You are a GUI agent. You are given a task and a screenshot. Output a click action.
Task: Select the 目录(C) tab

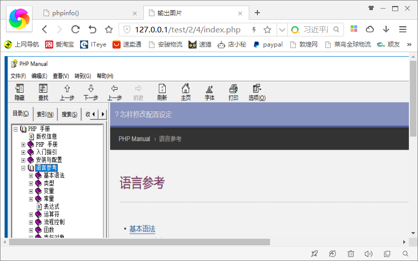pos(21,114)
